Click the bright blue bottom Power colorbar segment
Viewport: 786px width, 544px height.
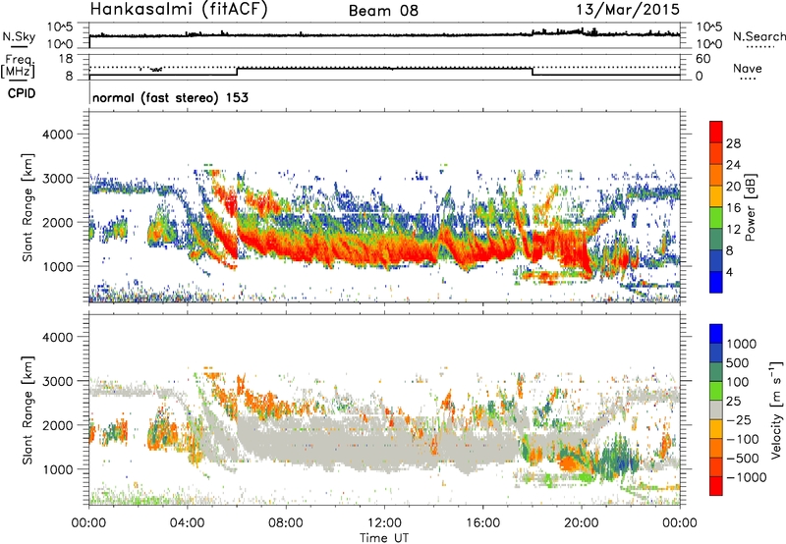pos(716,282)
